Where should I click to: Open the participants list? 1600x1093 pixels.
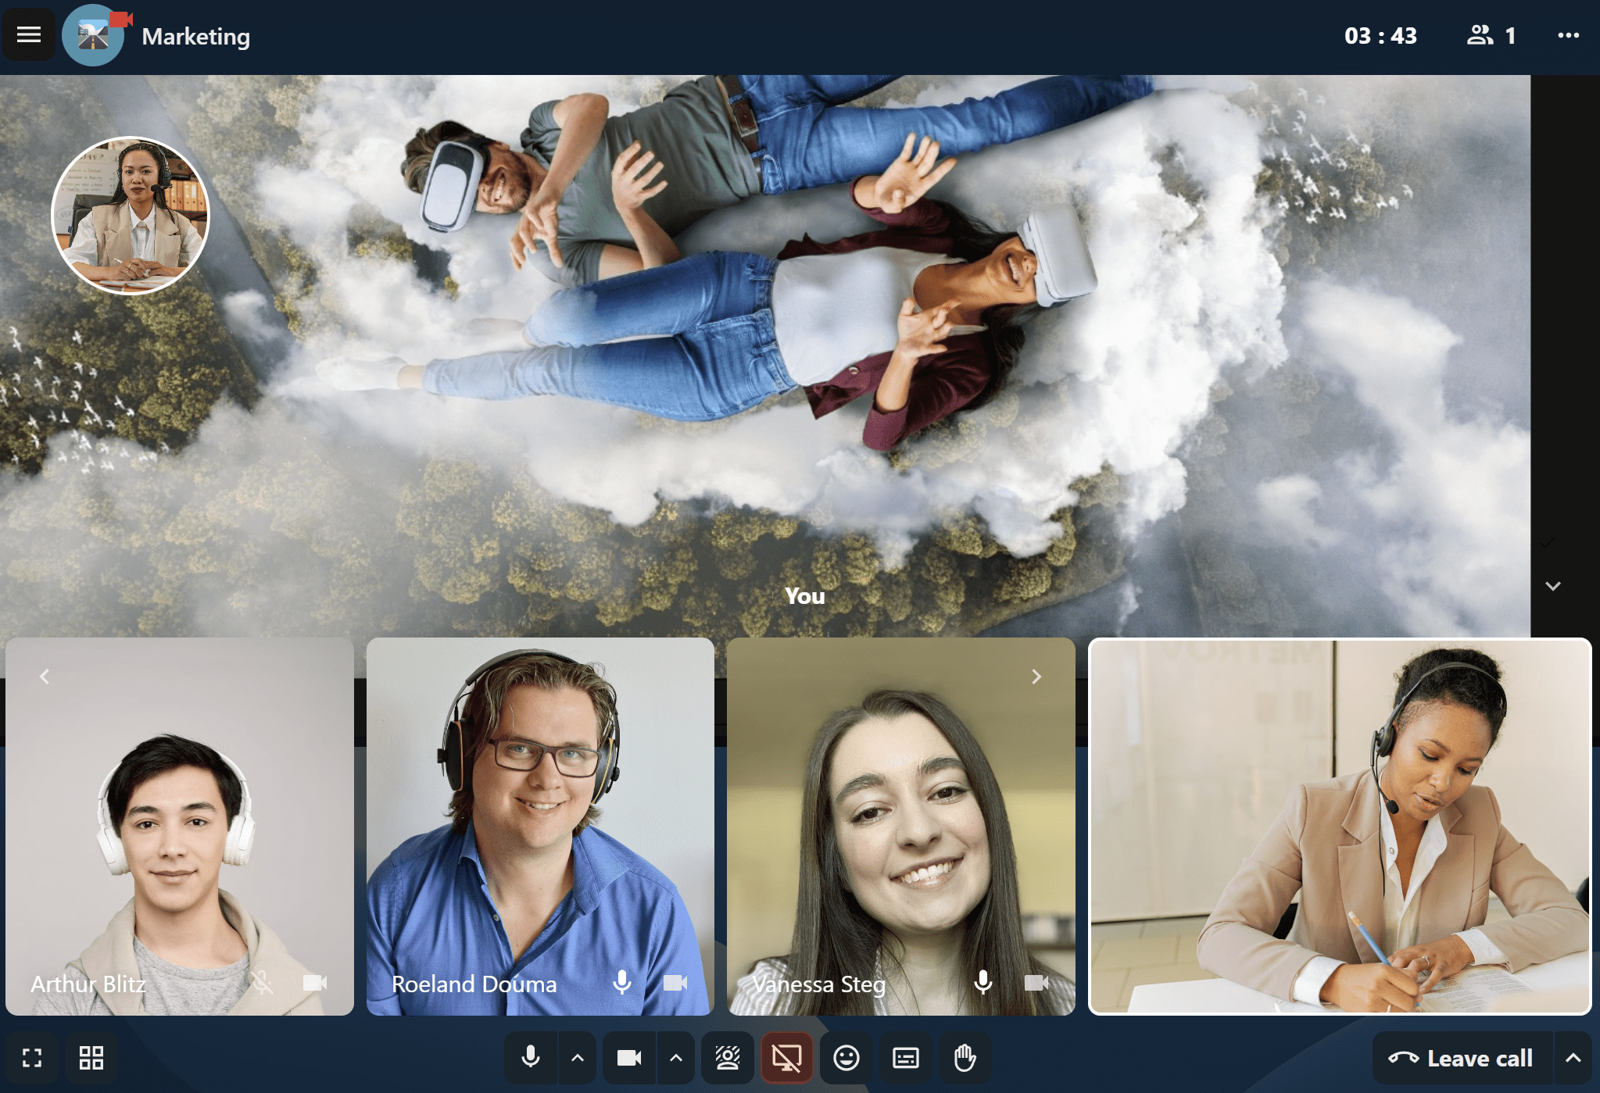pyautogui.click(x=1491, y=35)
